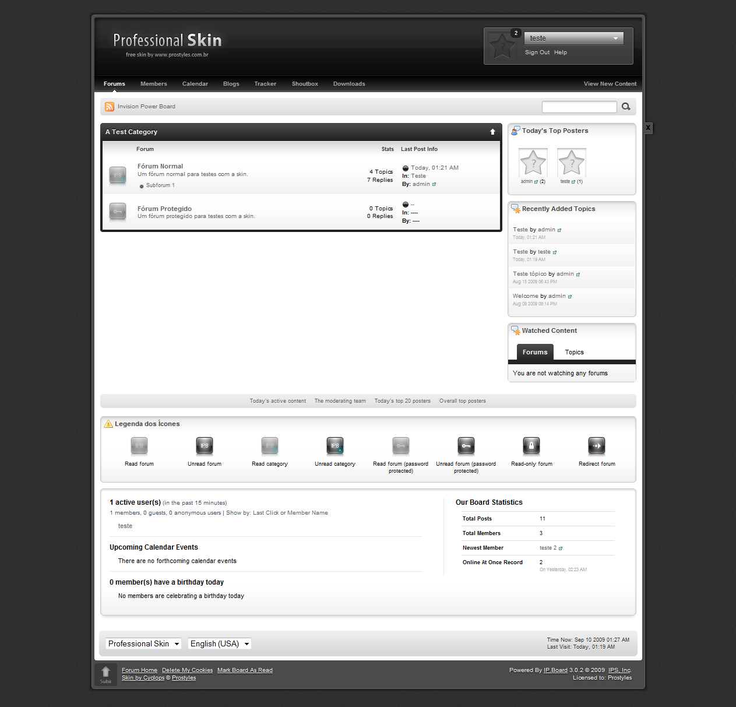Viewport: 736px width, 707px height.
Task: Click View New Content link
Action: click(x=610, y=84)
